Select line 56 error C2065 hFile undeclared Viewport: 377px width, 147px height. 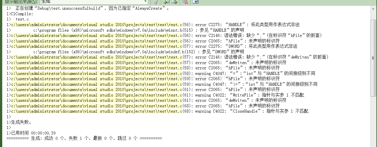[143, 41]
